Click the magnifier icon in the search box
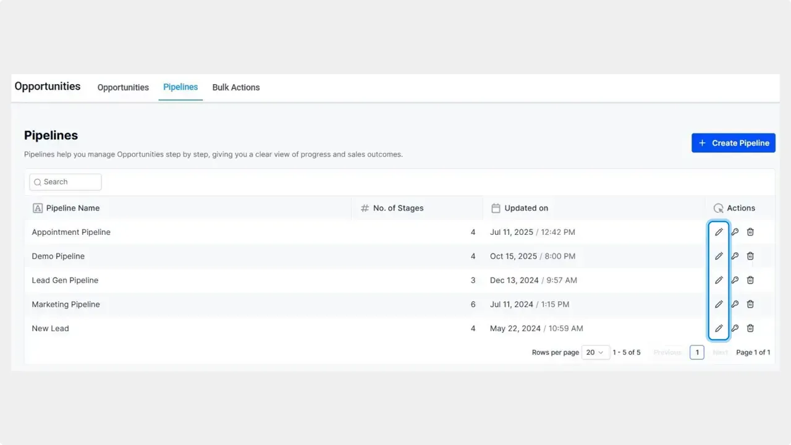This screenshot has height=445, width=791. [38, 182]
